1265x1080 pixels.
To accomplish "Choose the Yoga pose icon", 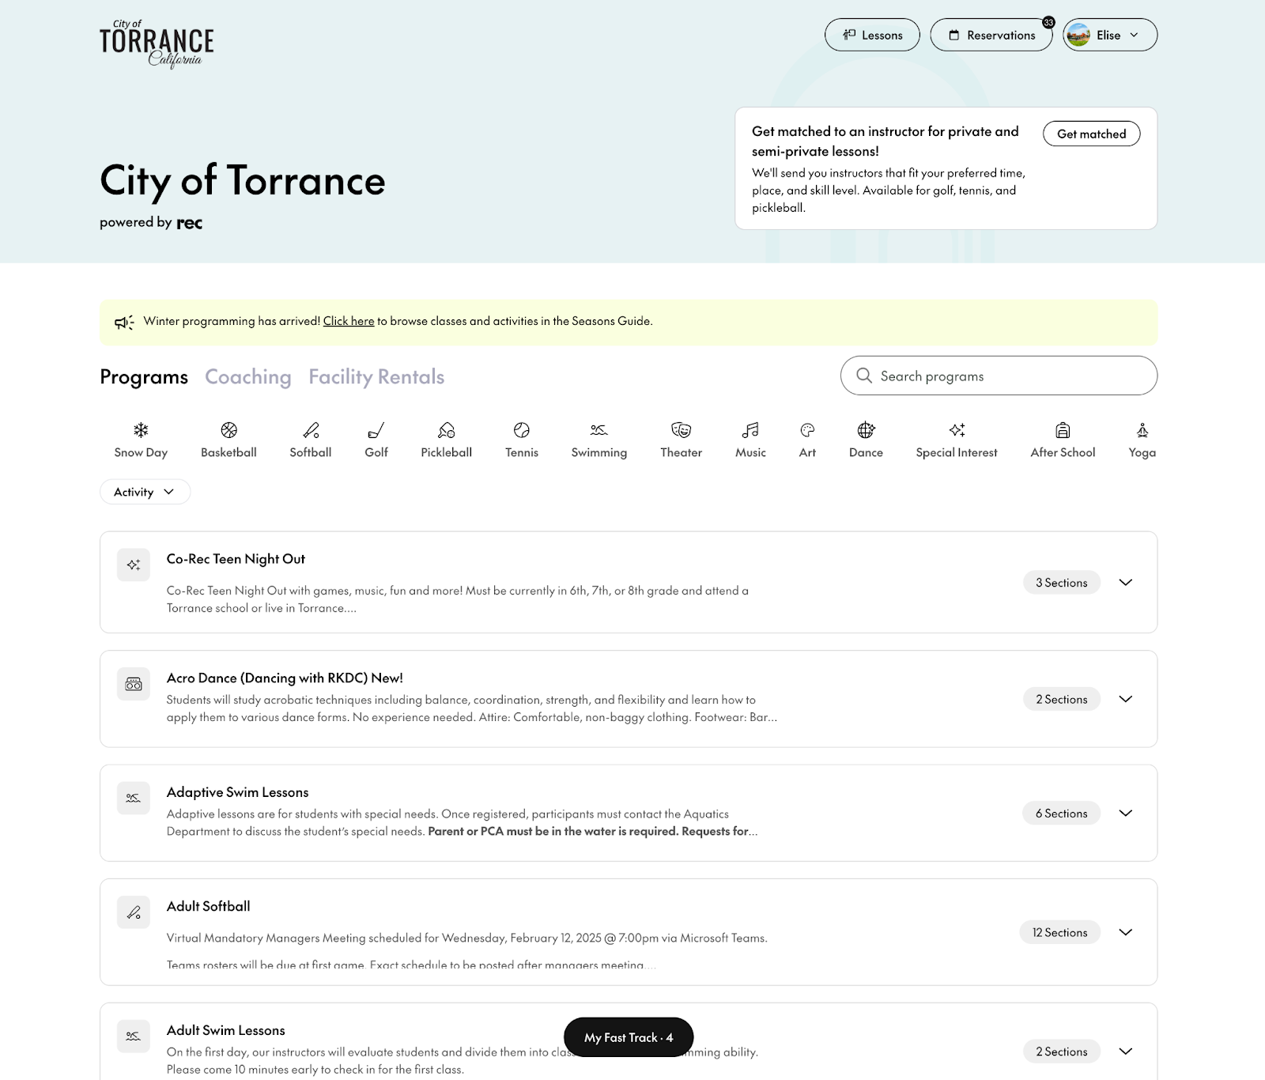I will (1142, 430).
